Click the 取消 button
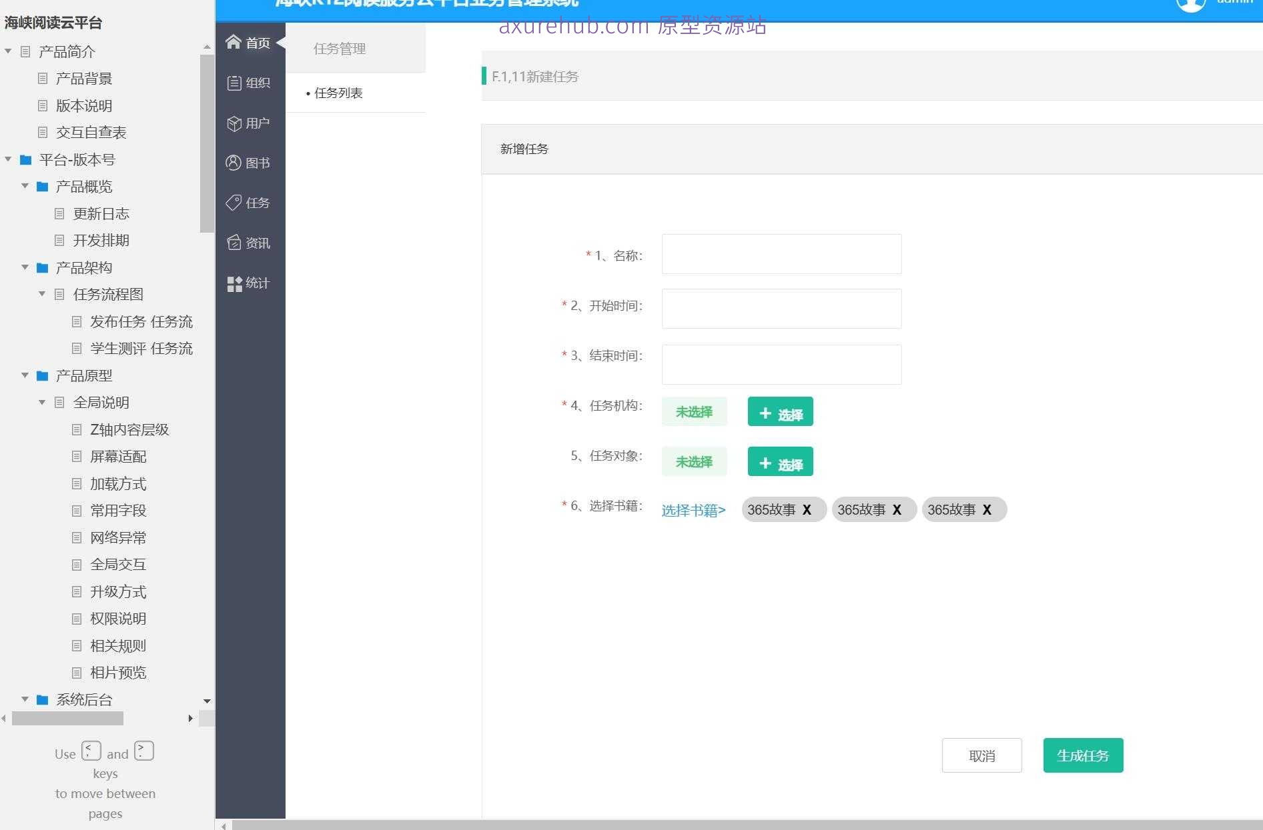This screenshot has height=830, width=1263. 981,755
